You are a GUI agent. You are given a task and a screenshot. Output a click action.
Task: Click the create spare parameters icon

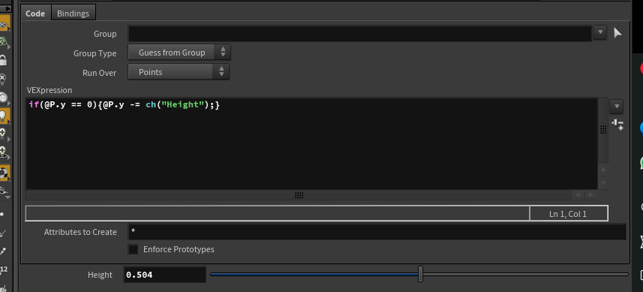[x=617, y=125]
